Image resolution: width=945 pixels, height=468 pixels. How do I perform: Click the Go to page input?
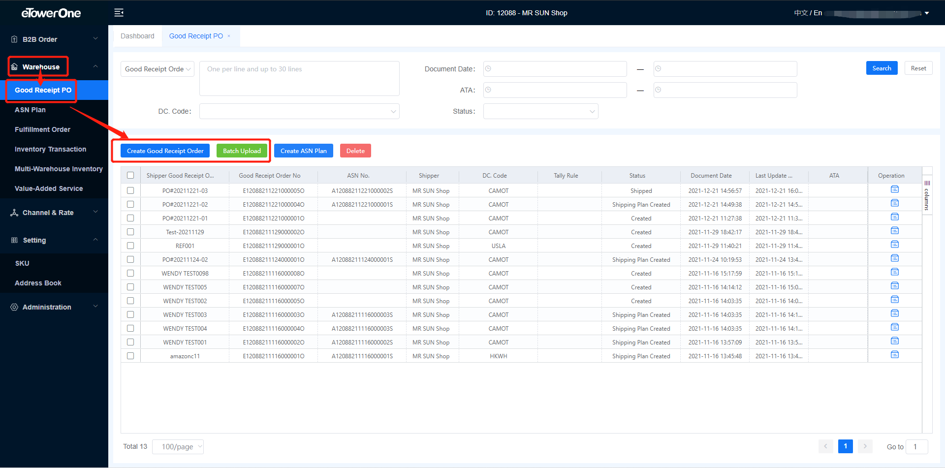pyautogui.click(x=916, y=446)
